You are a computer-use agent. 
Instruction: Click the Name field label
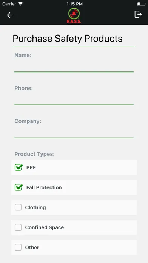tap(23, 55)
